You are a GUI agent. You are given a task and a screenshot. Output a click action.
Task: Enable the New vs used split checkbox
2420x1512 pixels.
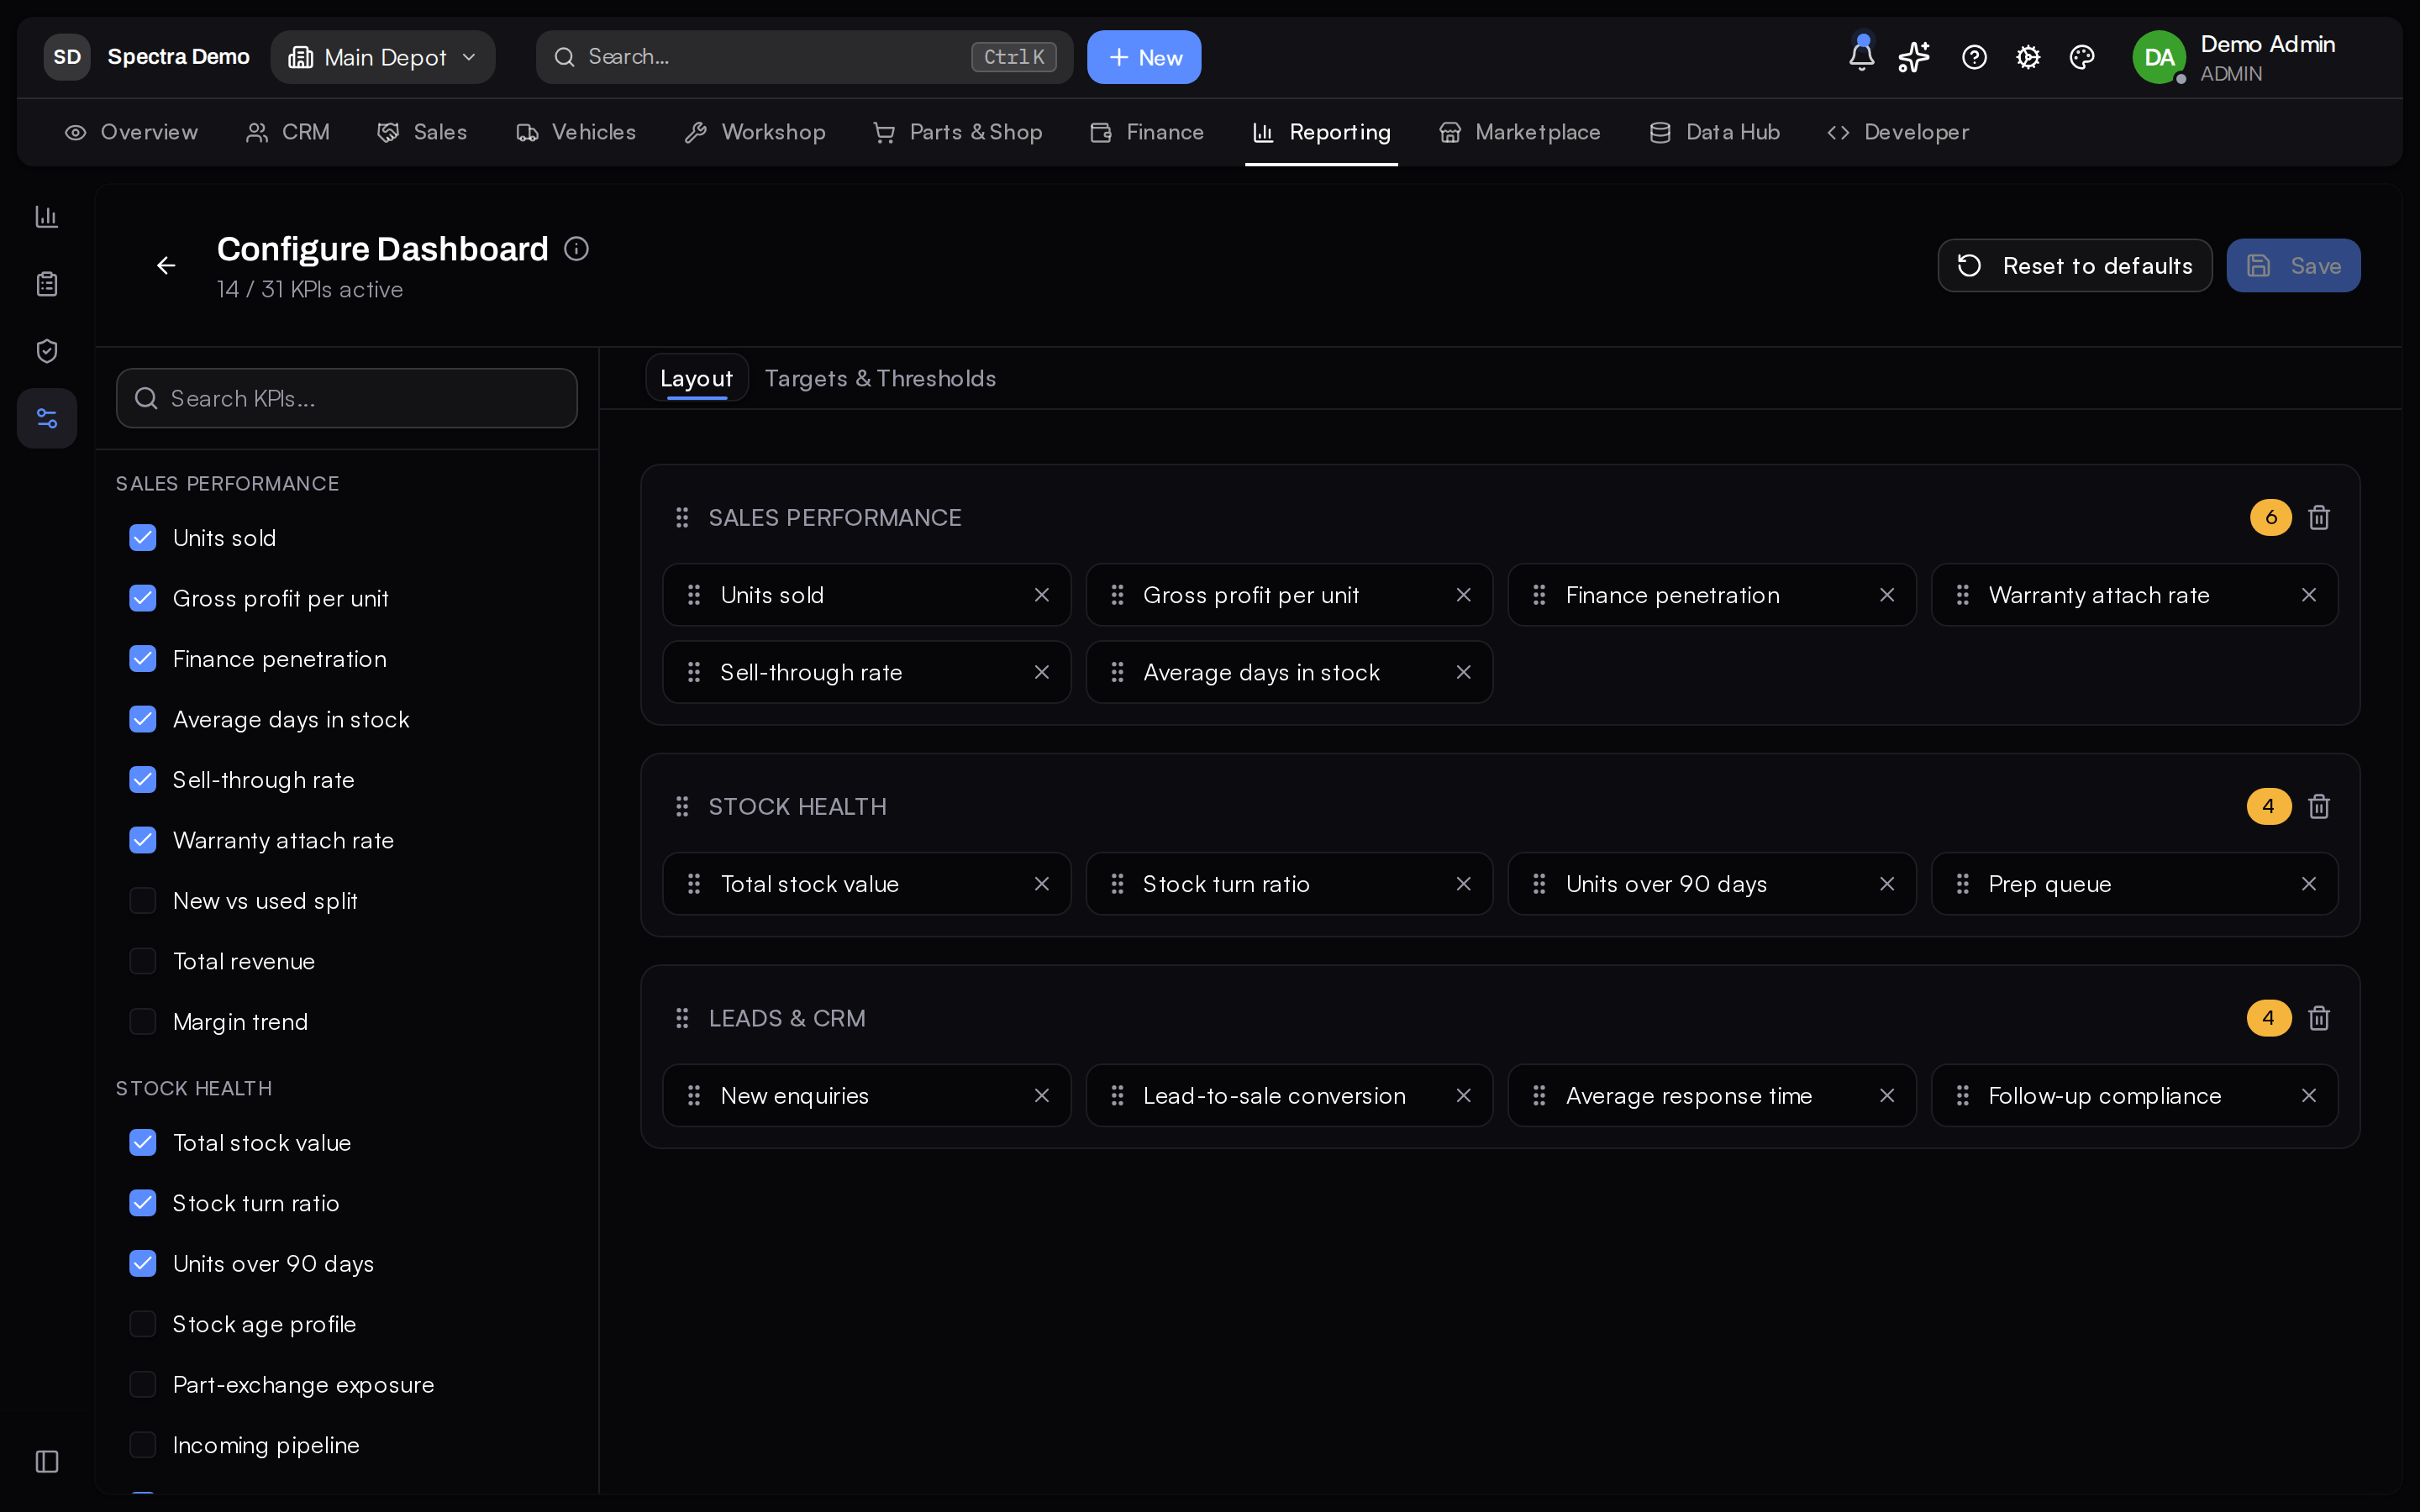143,901
